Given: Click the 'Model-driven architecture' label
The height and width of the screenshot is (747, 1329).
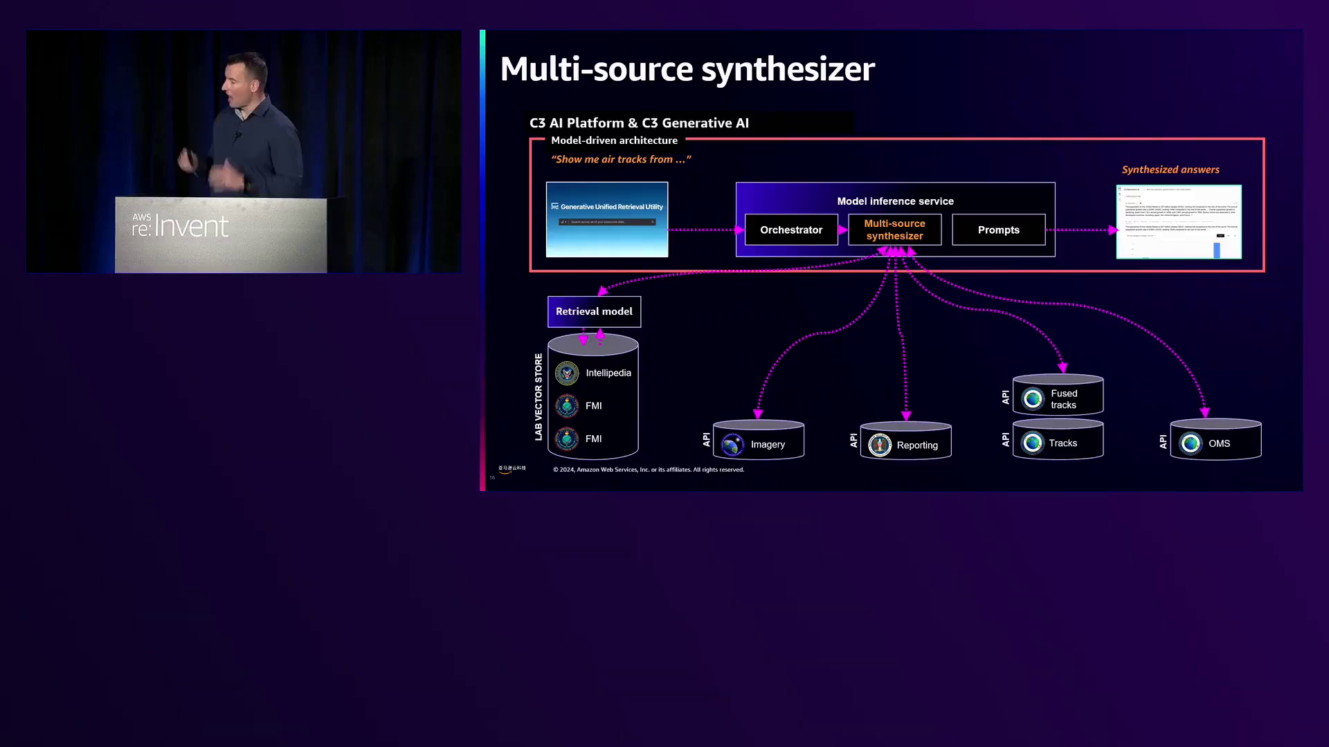Looking at the screenshot, I should coord(614,140).
